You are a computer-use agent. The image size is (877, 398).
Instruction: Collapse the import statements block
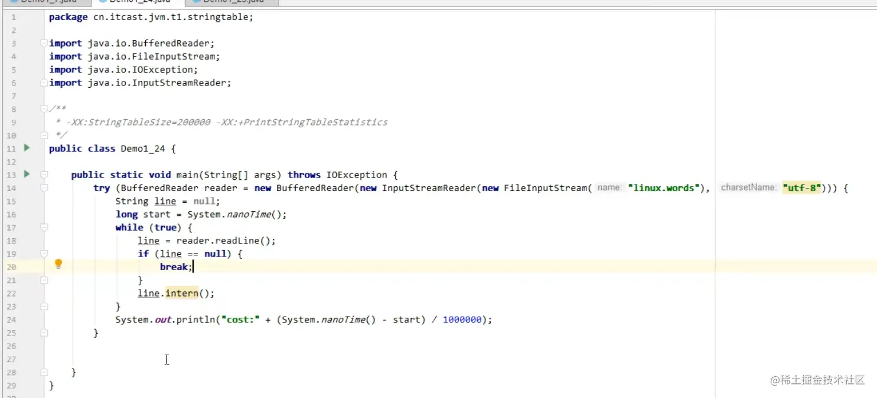click(x=44, y=43)
